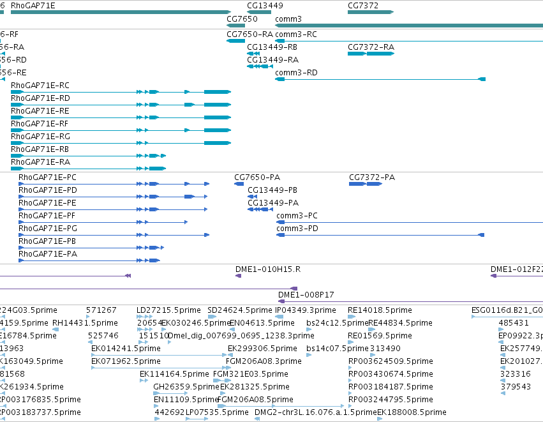The image size is (543, 422).
Task: Select protein RhoGAP71E-PG
Action: click(114, 235)
